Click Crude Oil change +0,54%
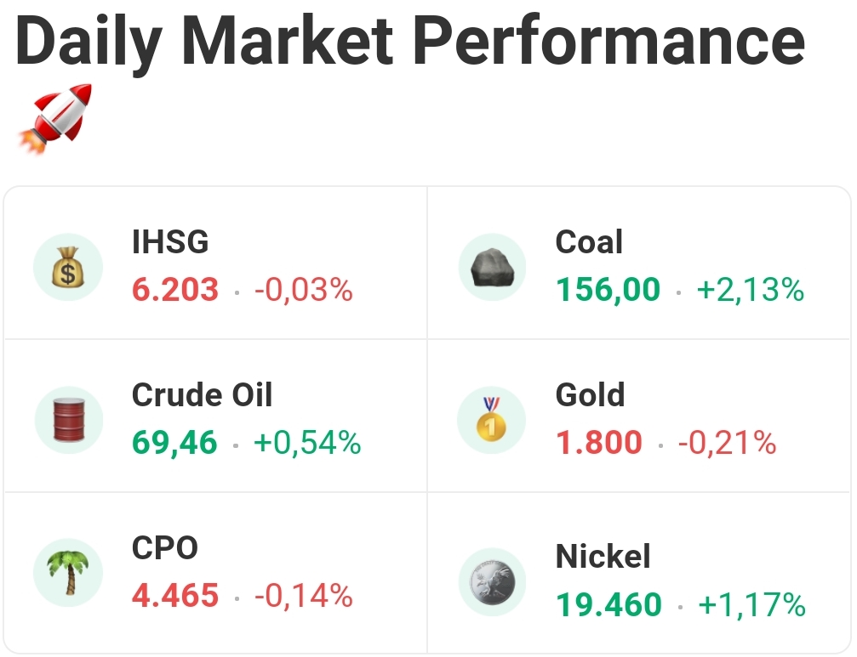Screen dimensions: 857x657 [307, 443]
